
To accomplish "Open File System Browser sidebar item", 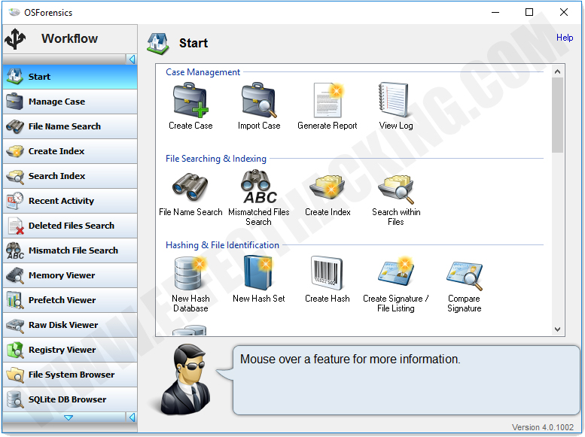I will click(70, 375).
